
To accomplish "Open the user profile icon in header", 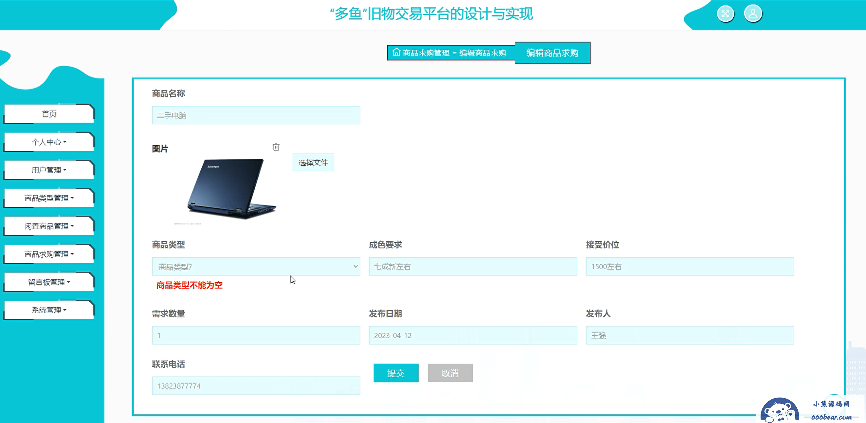I will (753, 14).
